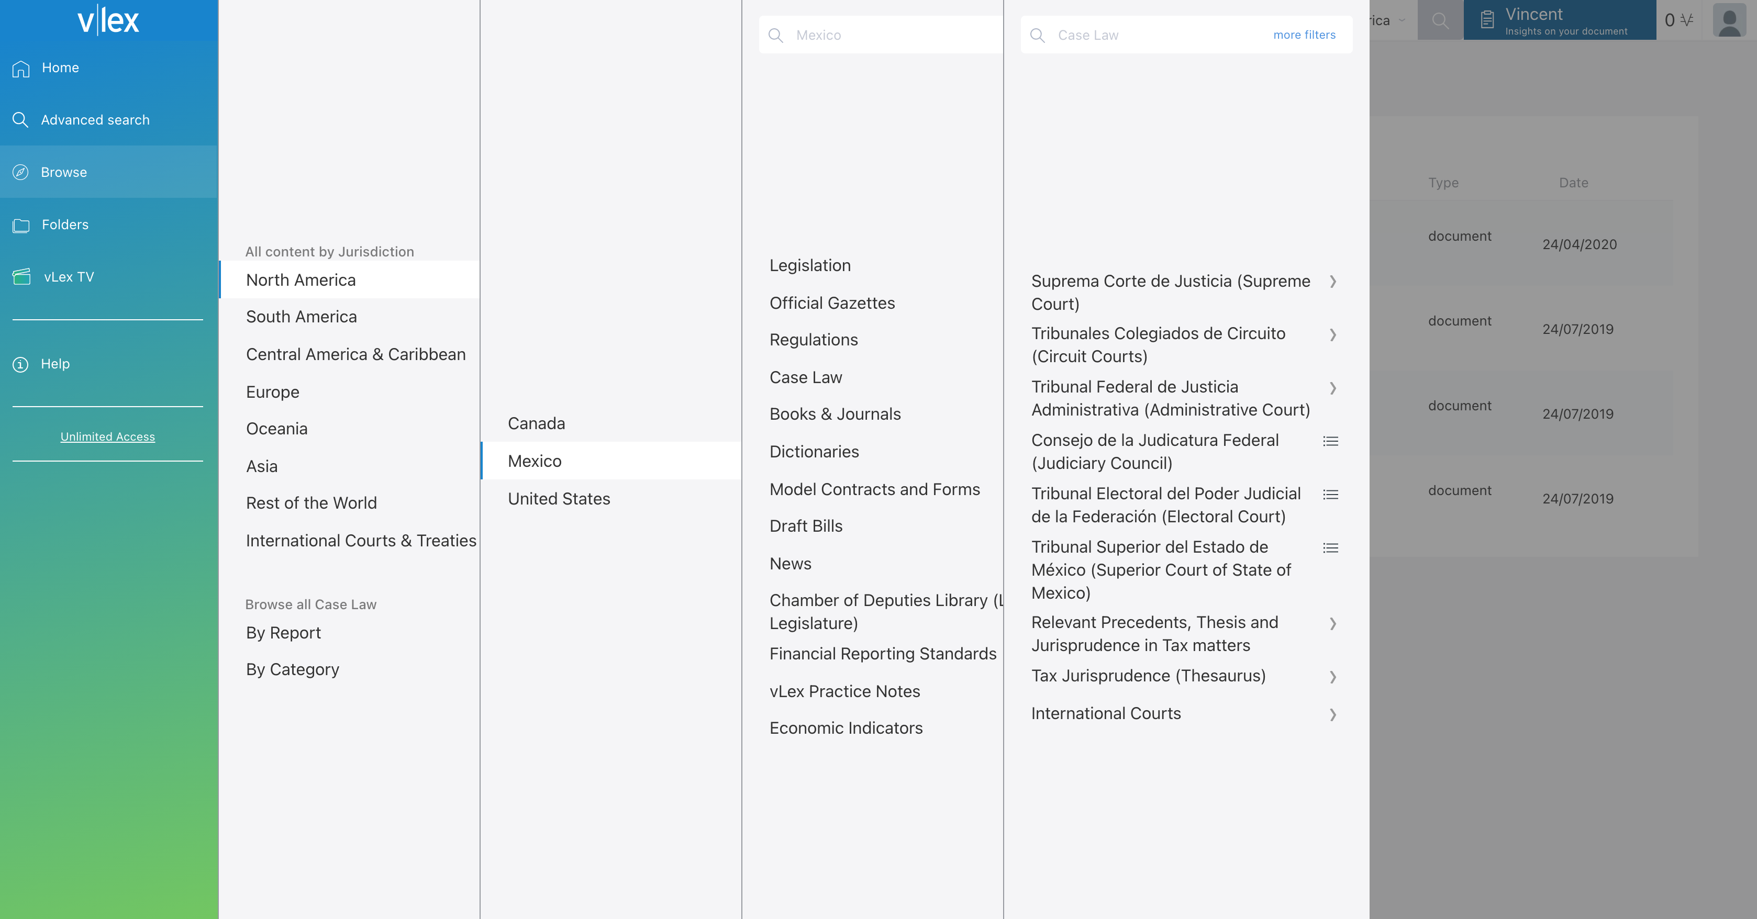Open the Unlimited Access link
Viewport: 1757px width, 919px height.
click(x=108, y=436)
